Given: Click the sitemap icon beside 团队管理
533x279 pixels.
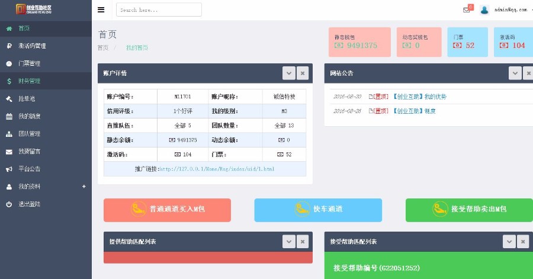Looking at the screenshot, I should (9, 134).
